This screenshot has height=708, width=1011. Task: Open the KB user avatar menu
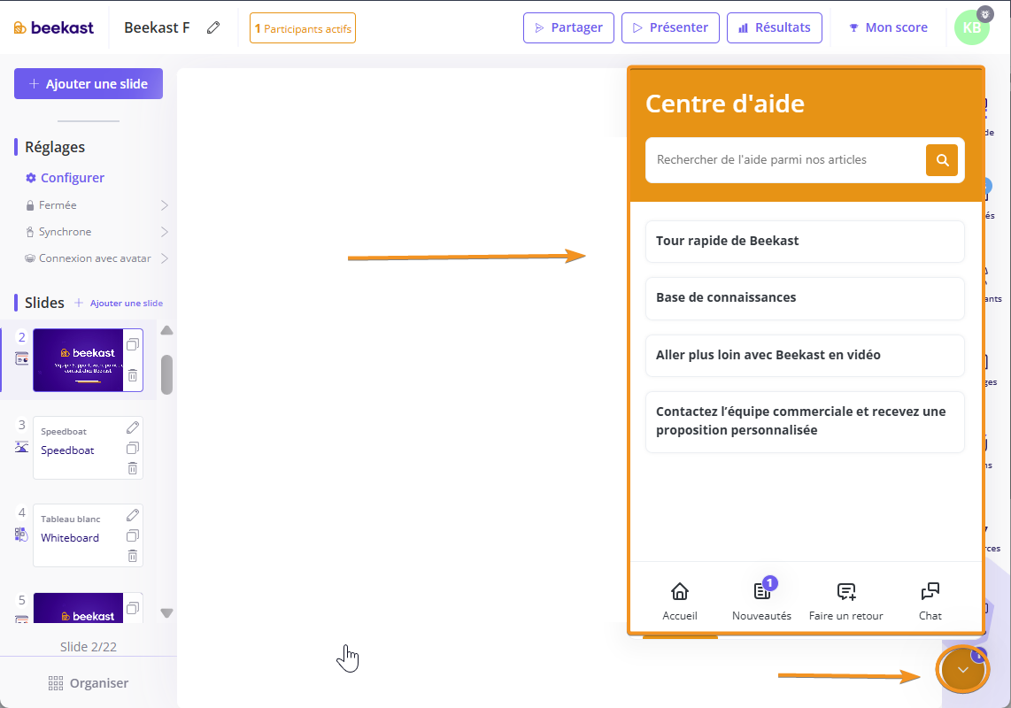click(971, 27)
